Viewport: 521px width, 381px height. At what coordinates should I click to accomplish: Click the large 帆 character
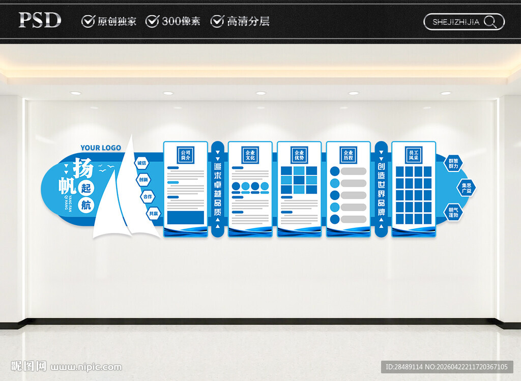[68, 185]
